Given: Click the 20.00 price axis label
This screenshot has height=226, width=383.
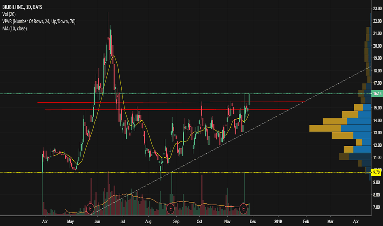Looking at the screenshot, I should pos(377,46).
